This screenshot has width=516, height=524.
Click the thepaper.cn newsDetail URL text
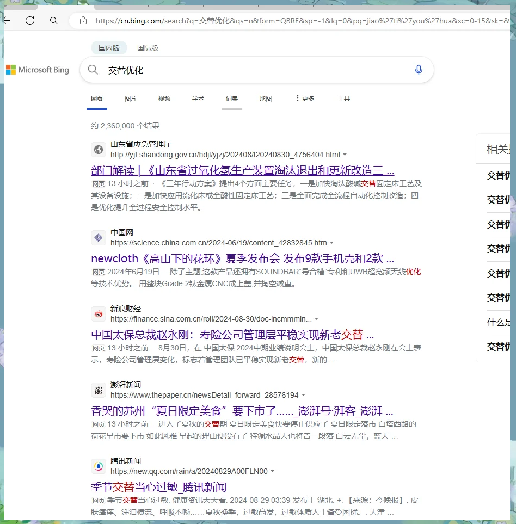pos(205,395)
